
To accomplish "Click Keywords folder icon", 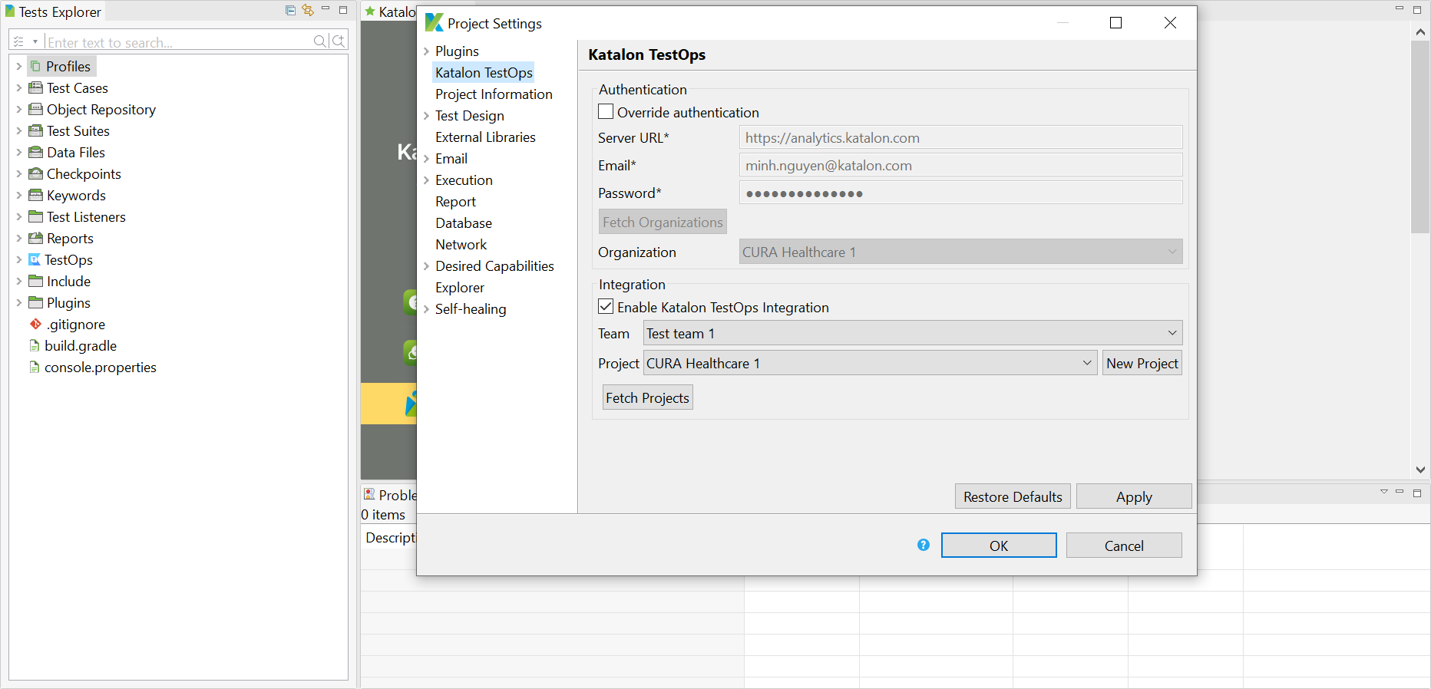I will pyautogui.click(x=35, y=195).
